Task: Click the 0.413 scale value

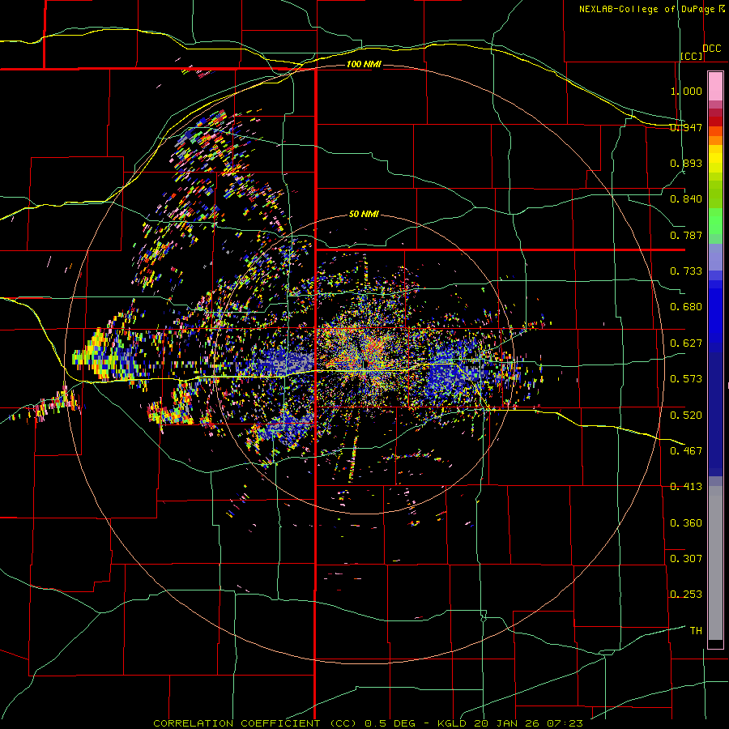Action: point(686,487)
